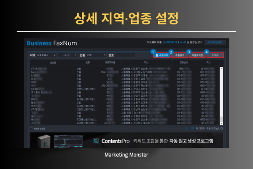Click the 전화번호 column header

[183, 63]
